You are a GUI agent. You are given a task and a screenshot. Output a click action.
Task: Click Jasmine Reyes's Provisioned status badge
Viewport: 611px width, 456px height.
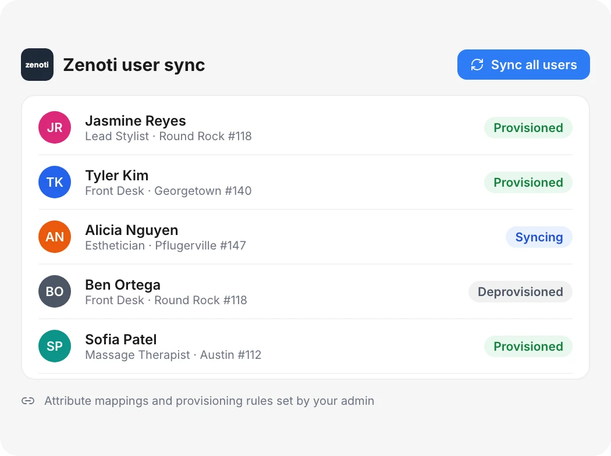[528, 128]
